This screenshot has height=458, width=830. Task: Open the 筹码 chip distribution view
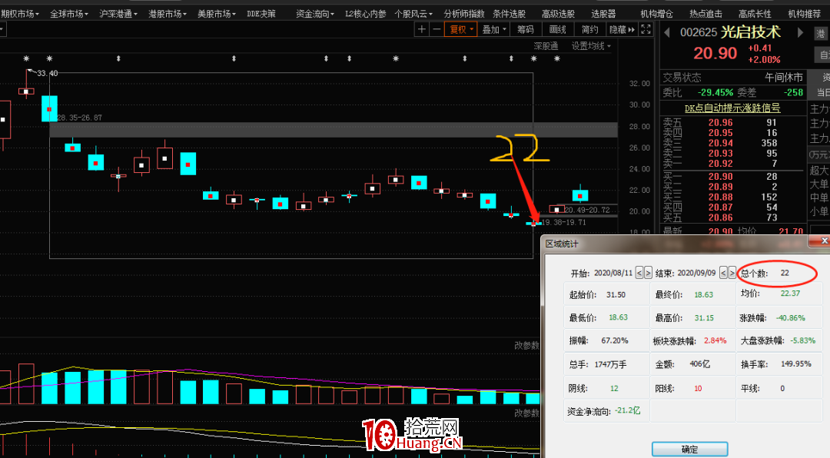(526, 29)
